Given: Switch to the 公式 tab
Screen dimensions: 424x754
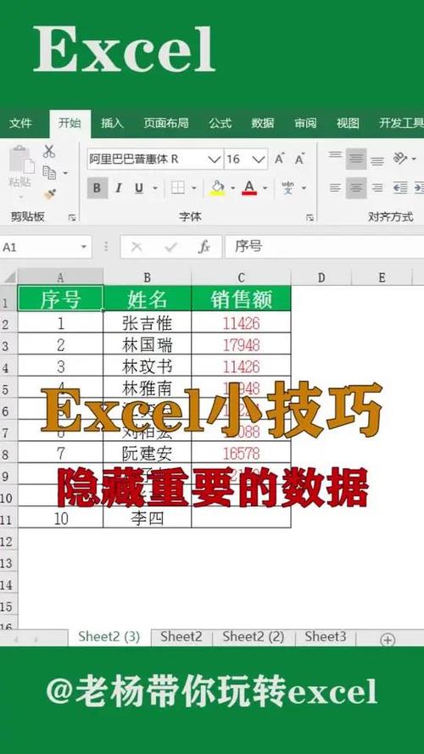Looking at the screenshot, I should (x=220, y=124).
